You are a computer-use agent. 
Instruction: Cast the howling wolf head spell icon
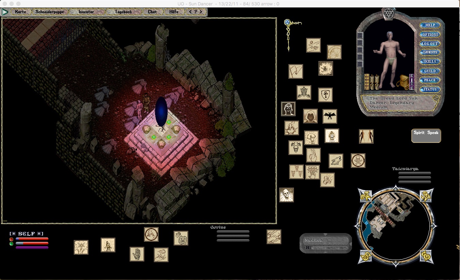tap(336, 161)
